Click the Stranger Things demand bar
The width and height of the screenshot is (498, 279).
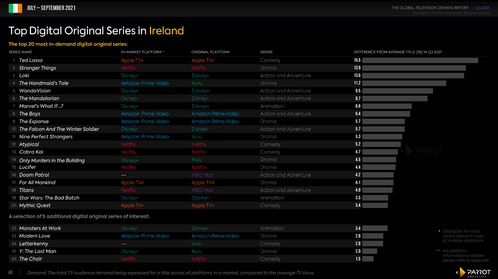[x=414, y=68]
